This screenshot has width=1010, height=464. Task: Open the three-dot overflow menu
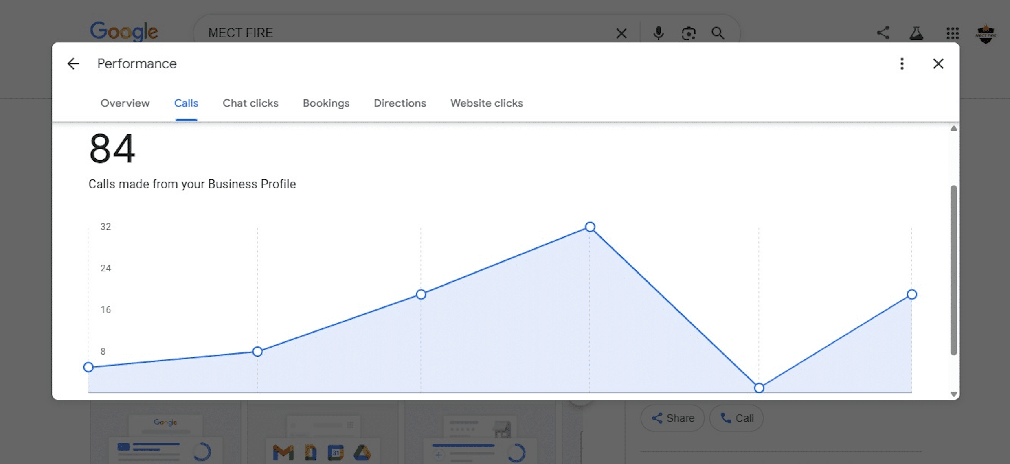(x=902, y=63)
